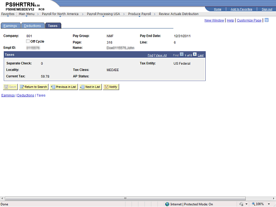Select the Tax Class value MED/EE
Screen dimensions: 276x207
coord(113,70)
